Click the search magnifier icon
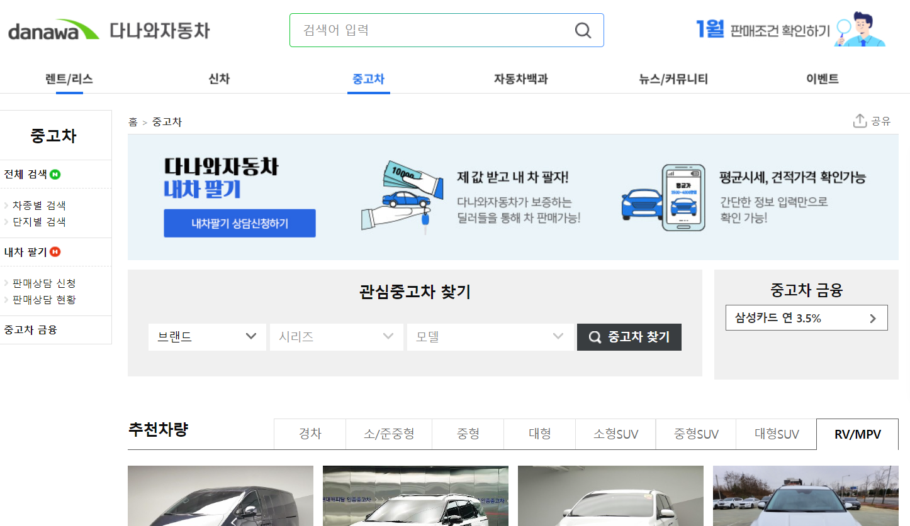910x526 pixels. click(581, 30)
